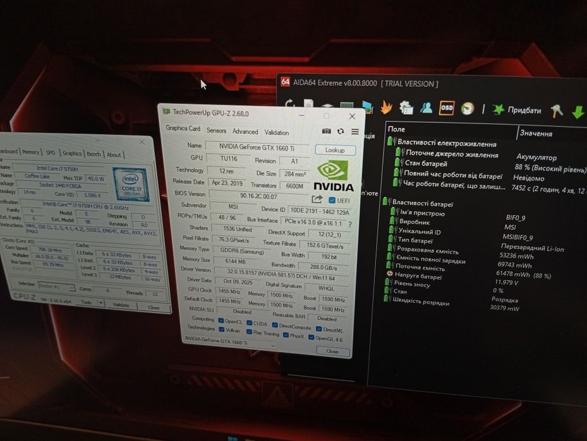Click the Close button in CPU-Z
The image size is (587, 441).
pyautogui.click(x=154, y=307)
